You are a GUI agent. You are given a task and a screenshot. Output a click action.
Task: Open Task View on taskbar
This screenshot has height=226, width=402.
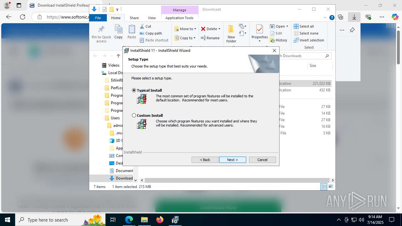(x=113, y=220)
